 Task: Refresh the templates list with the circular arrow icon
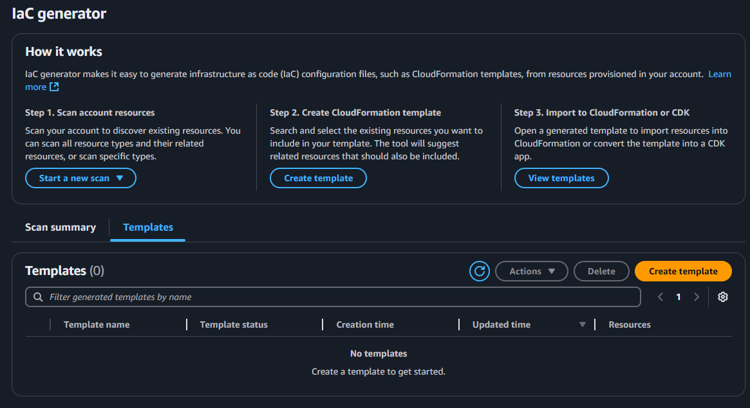point(479,271)
